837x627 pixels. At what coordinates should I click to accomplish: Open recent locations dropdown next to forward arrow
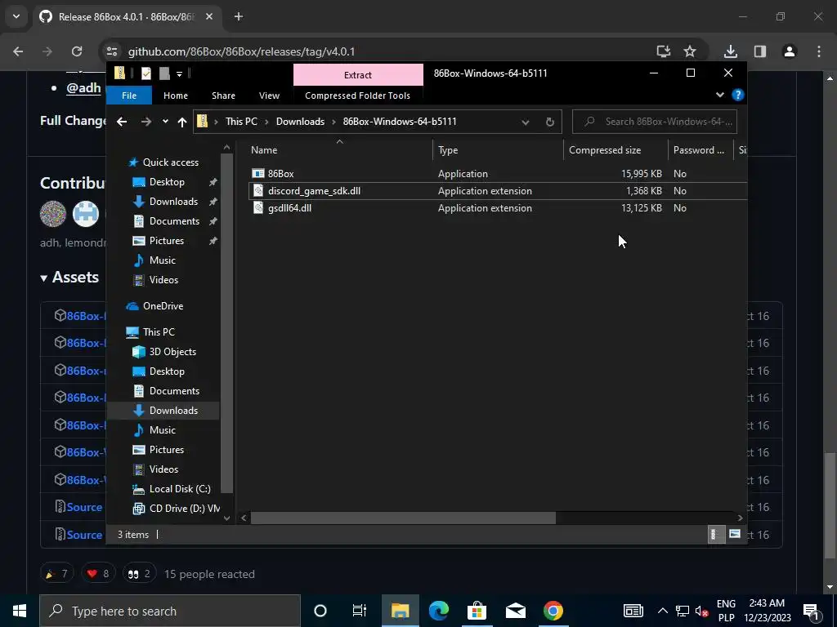tap(165, 122)
